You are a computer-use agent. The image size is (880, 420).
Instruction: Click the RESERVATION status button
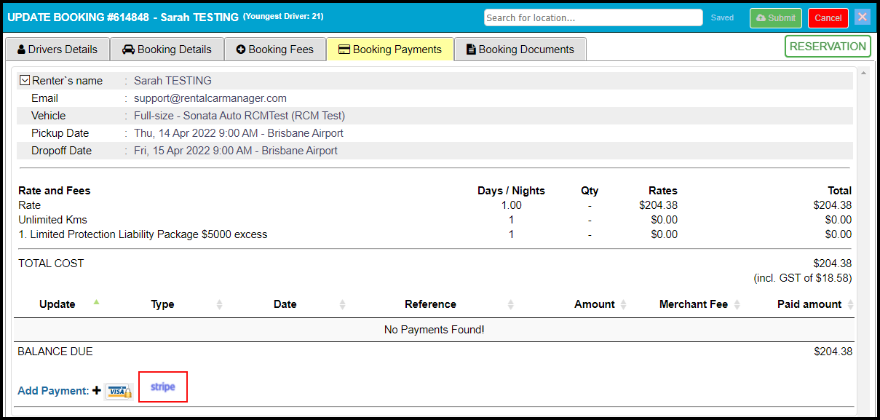tap(828, 47)
